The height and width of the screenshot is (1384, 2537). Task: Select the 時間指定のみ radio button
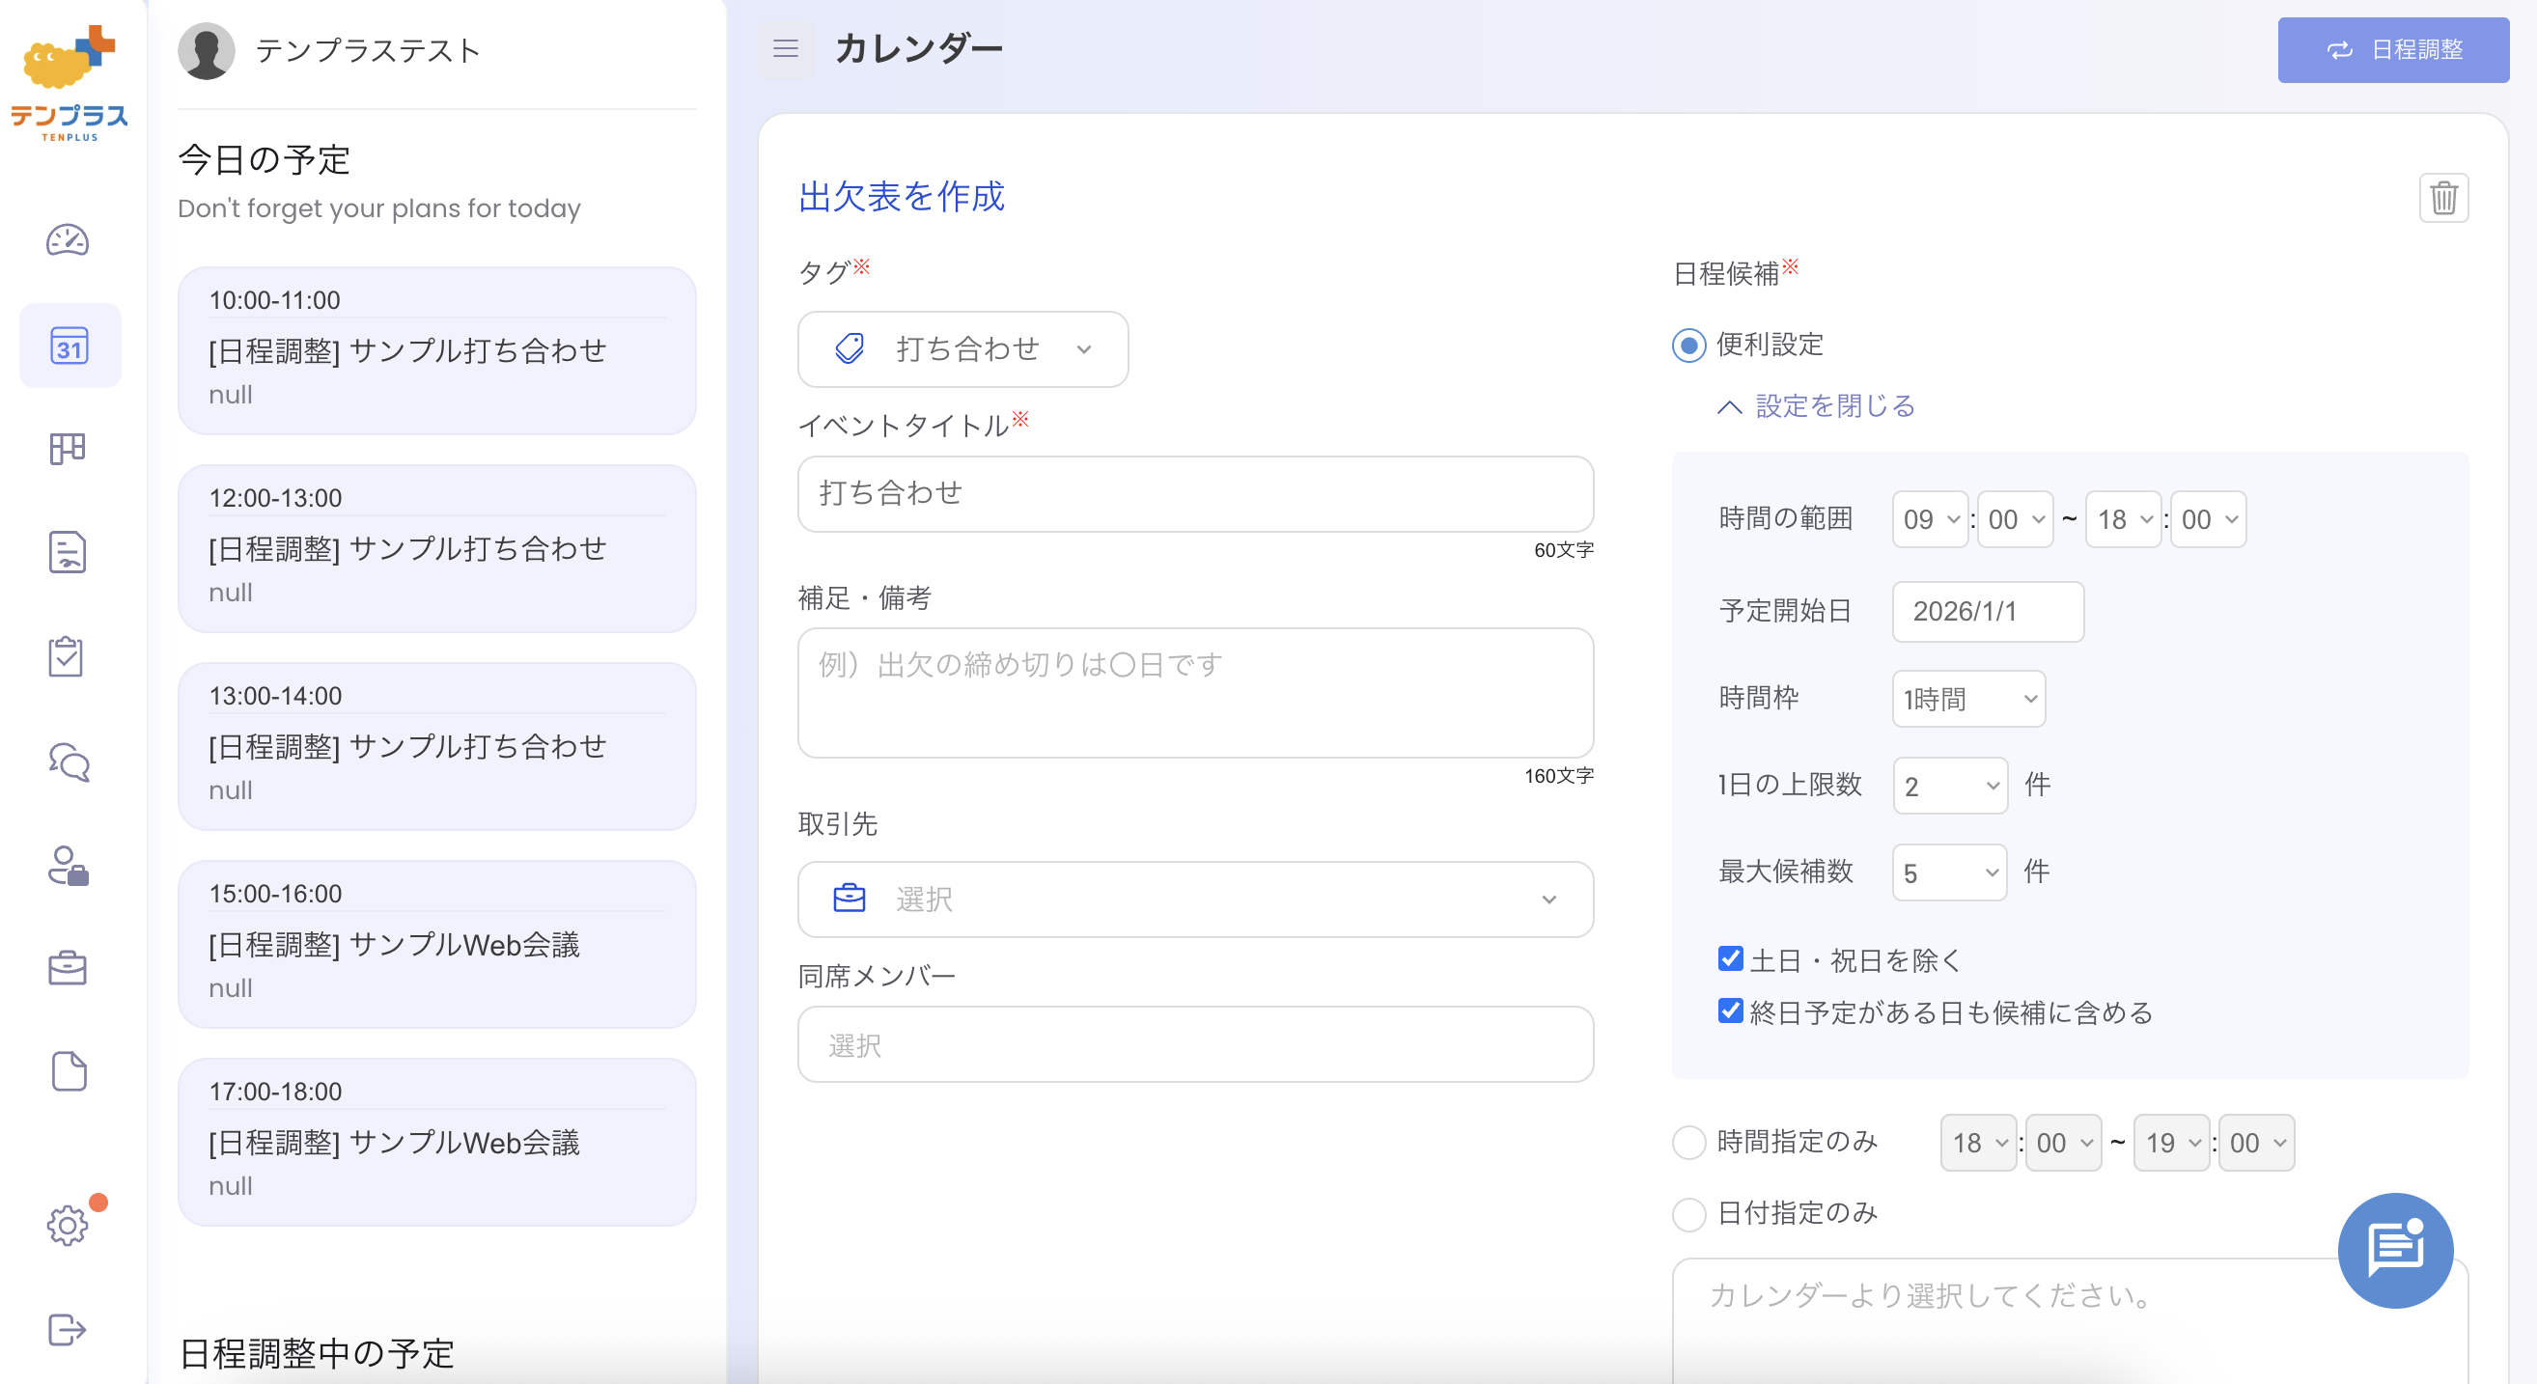click(1689, 1142)
